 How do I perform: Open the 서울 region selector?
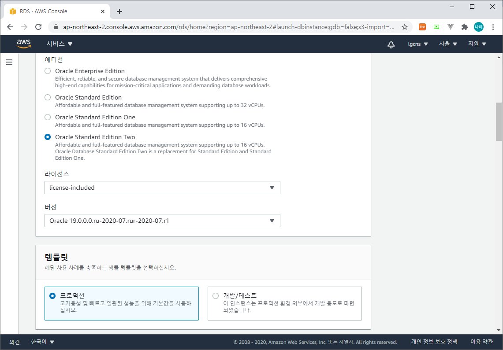point(448,44)
